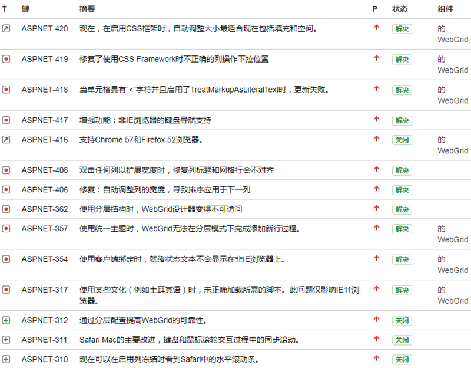
Task: Click the bug type icon for ASPNET-419
Action: tap(6, 59)
